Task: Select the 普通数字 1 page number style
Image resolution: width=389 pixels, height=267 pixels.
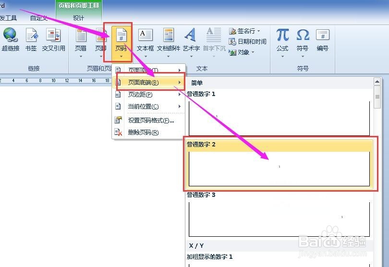Action: tap(279, 113)
